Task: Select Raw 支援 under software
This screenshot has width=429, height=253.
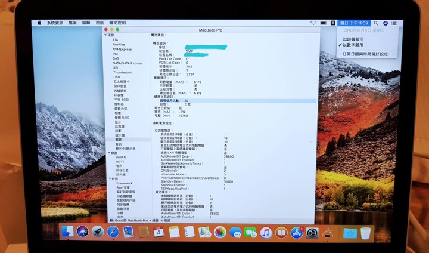Action: pyautogui.click(x=123, y=187)
